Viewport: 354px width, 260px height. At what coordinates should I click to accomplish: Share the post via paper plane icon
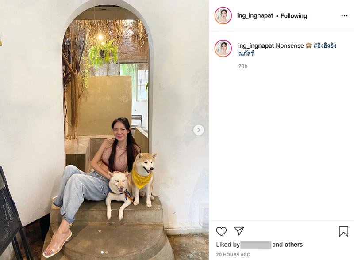click(x=239, y=231)
